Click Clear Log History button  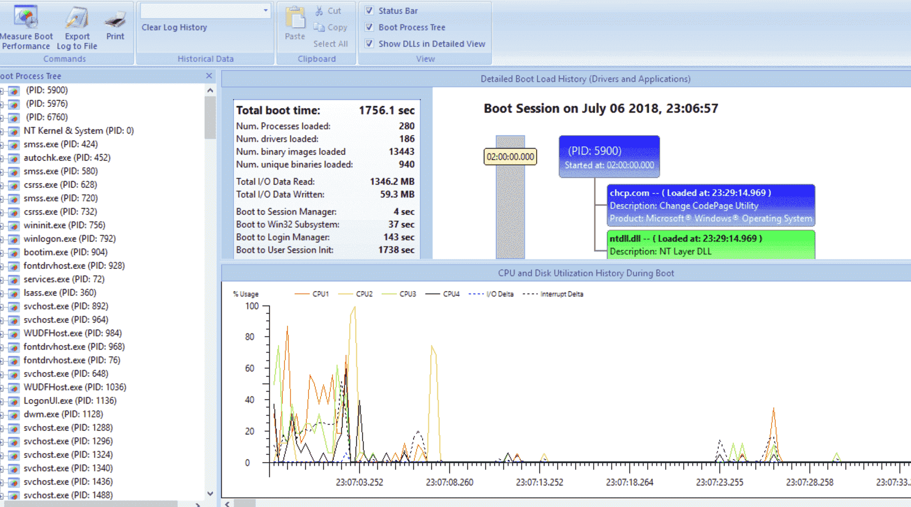[174, 27]
